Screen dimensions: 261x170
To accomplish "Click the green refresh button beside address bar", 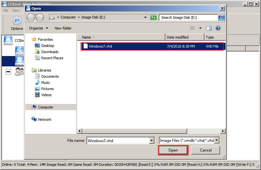I will point(153,17).
